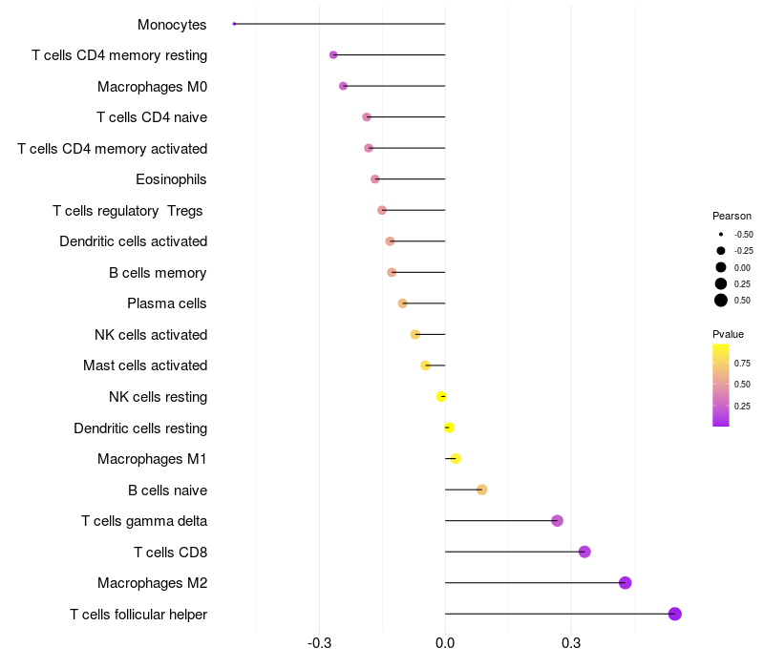Select the 0.00 Pearson legend circle
The height and width of the screenshot is (668, 764).
pyautogui.click(x=721, y=267)
